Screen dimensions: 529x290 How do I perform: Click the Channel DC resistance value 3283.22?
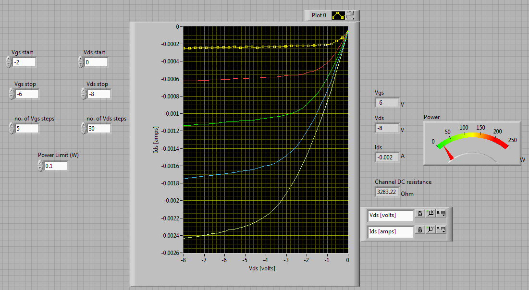(387, 192)
